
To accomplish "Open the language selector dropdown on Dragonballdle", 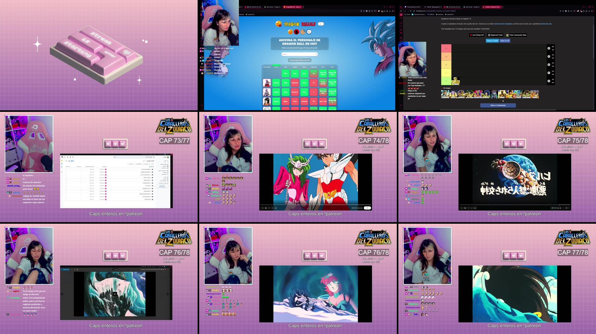I will [x=321, y=24].
